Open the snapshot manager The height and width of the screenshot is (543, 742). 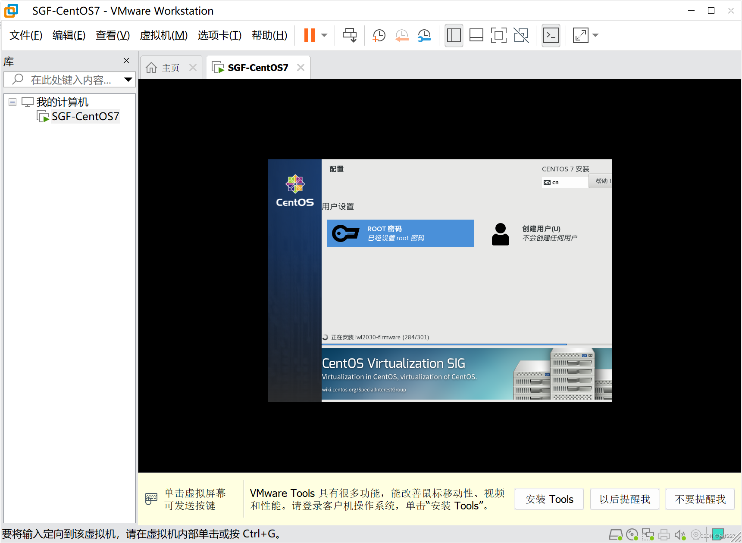(x=425, y=35)
